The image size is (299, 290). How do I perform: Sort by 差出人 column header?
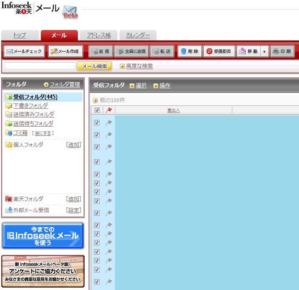[x=174, y=110]
